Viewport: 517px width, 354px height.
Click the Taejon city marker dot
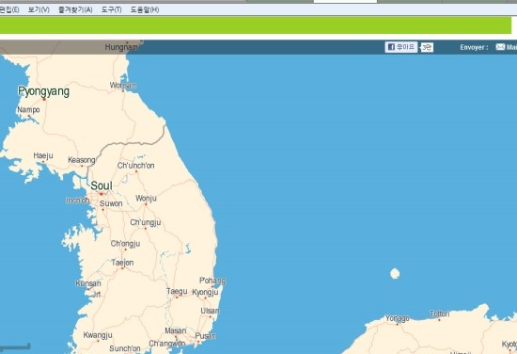coord(122,268)
